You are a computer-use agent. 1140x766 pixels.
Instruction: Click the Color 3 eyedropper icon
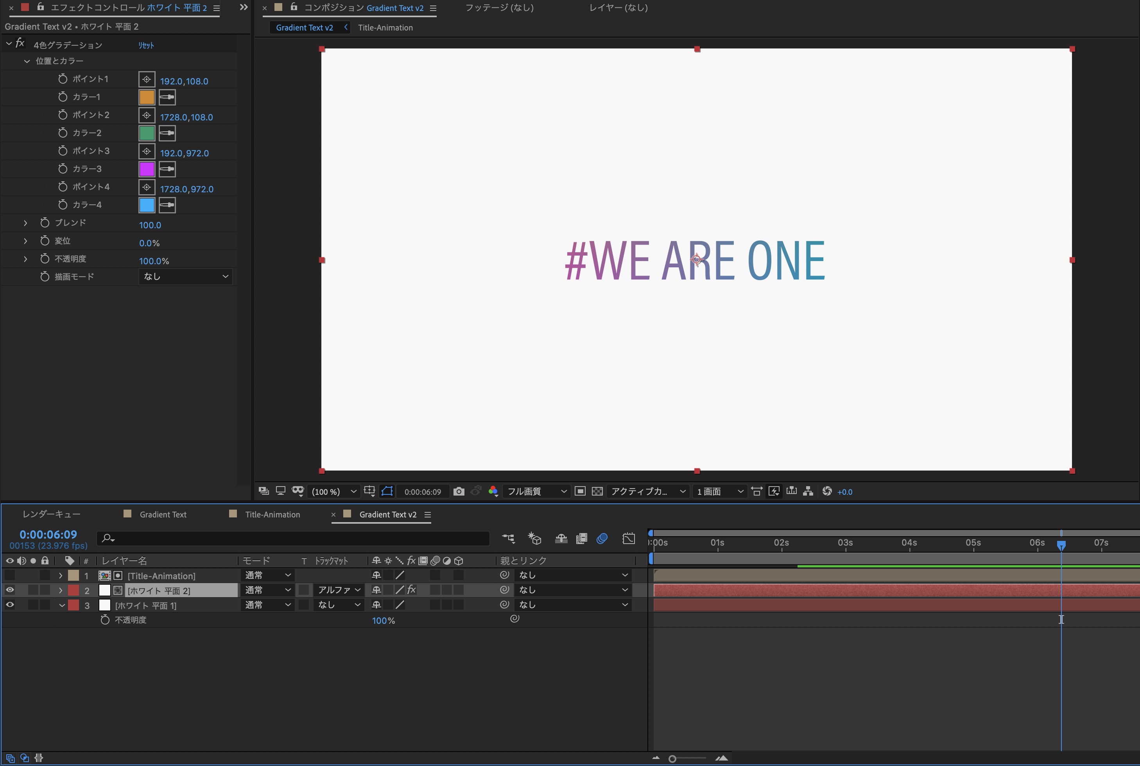pyautogui.click(x=167, y=169)
